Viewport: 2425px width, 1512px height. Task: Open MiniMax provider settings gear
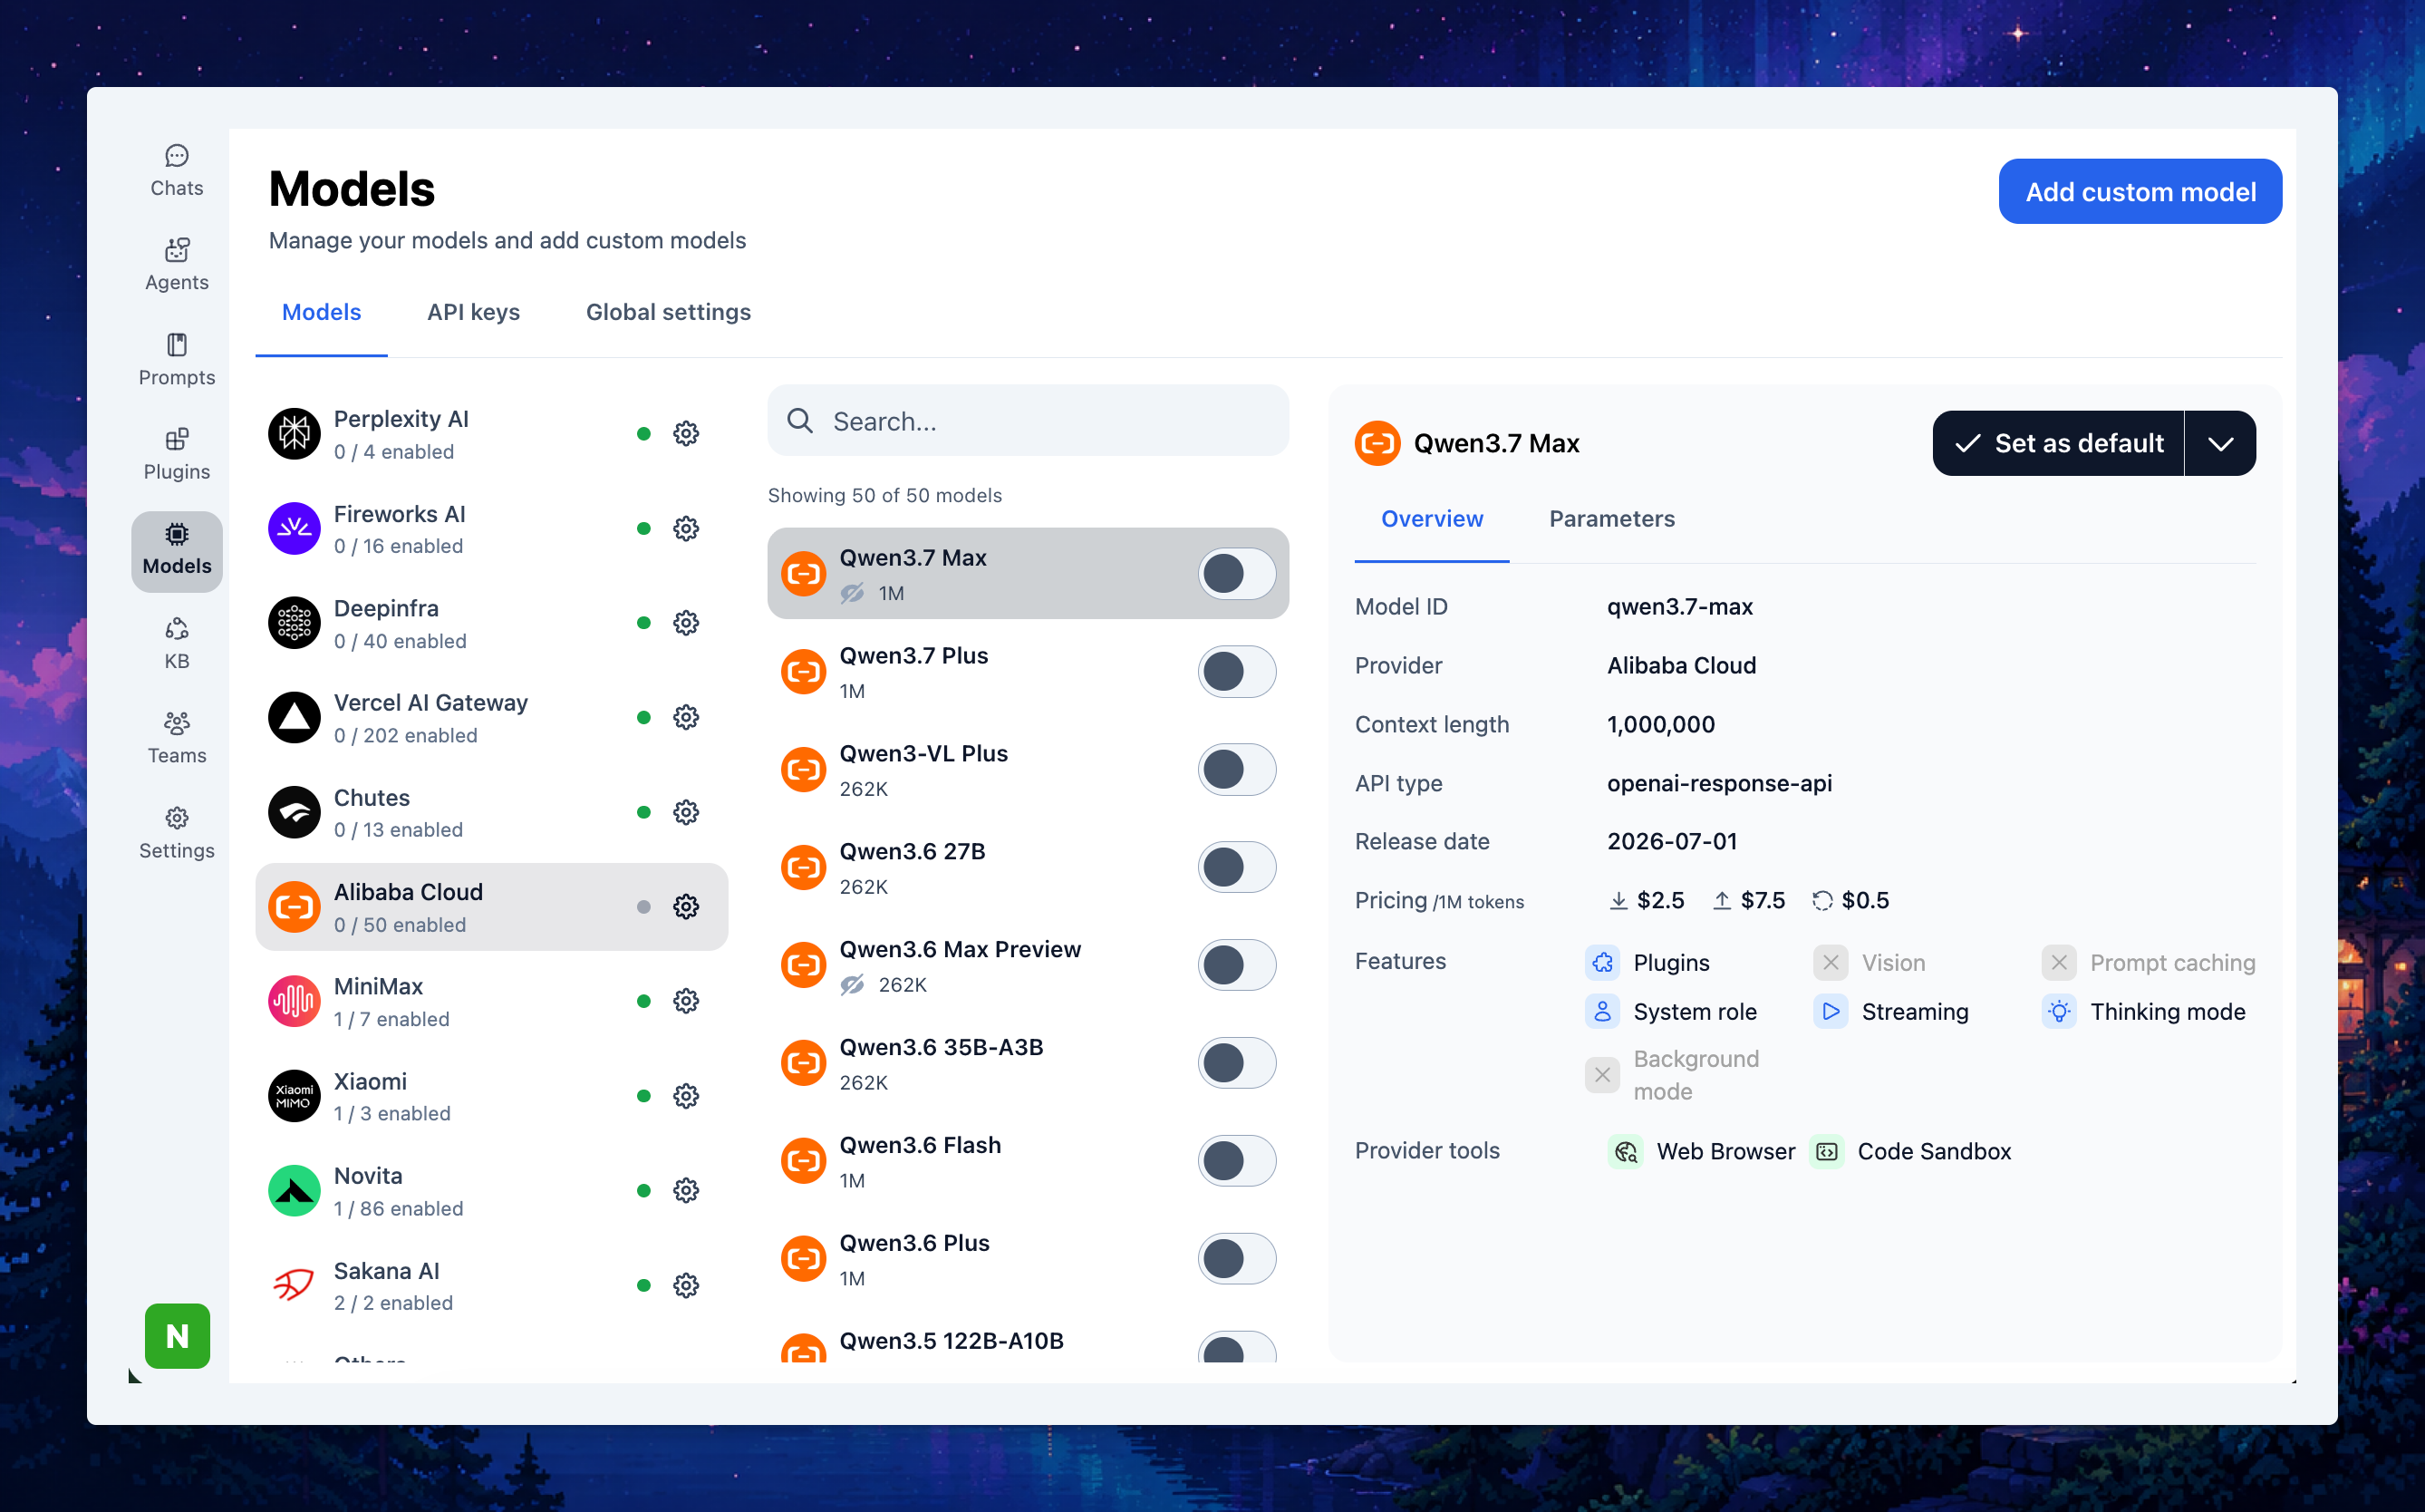point(686,1001)
